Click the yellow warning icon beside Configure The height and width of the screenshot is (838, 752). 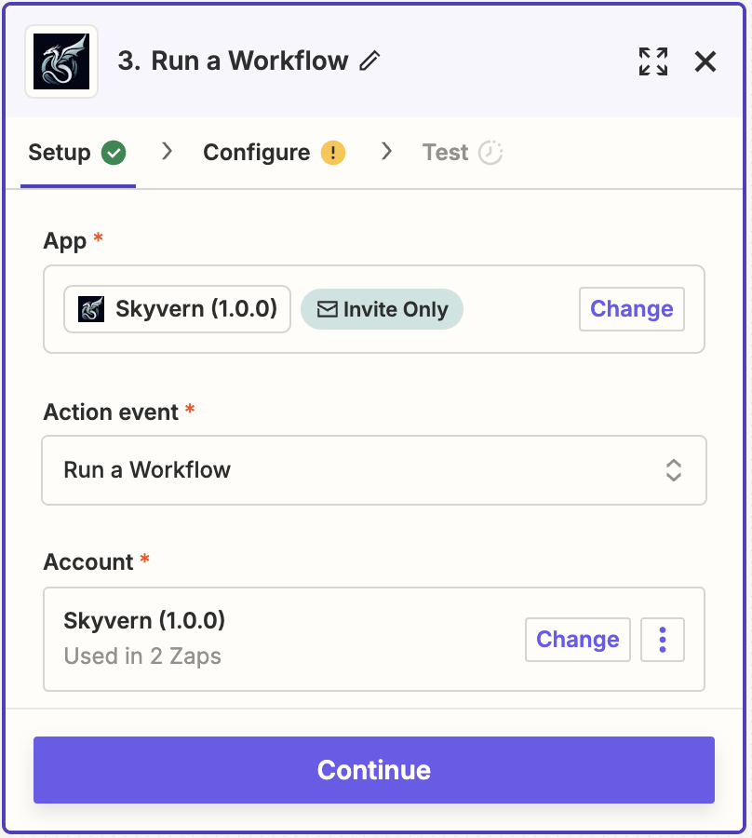[333, 153]
